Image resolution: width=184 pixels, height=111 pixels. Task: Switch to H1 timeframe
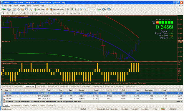tap(63, 13)
